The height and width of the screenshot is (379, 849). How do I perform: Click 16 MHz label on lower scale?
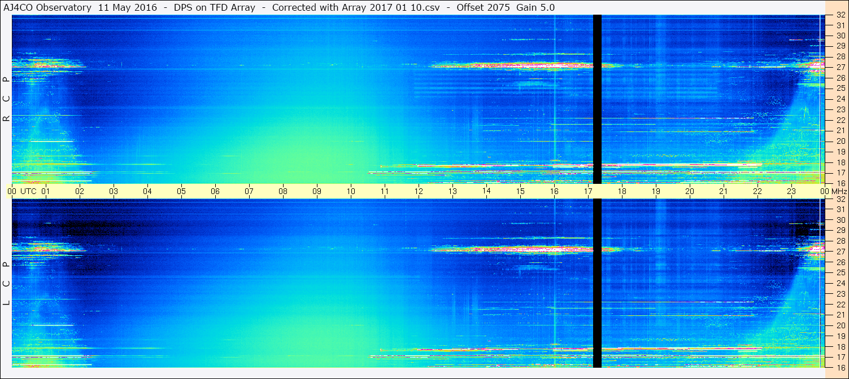[x=840, y=367]
